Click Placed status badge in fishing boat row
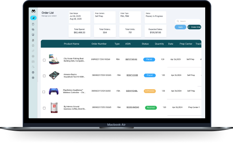The width and height of the screenshot is (233, 144). click(x=149, y=59)
